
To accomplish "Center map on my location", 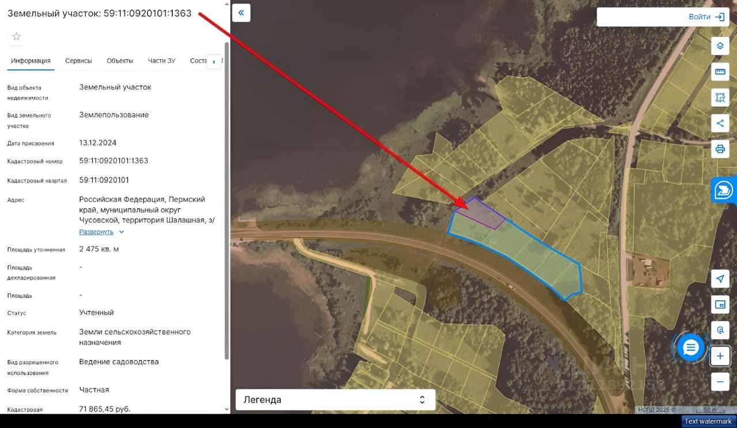I will coord(720,279).
